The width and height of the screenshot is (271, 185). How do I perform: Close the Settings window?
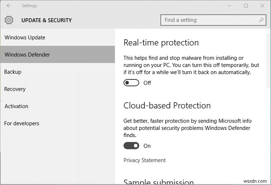coord(263,6)
